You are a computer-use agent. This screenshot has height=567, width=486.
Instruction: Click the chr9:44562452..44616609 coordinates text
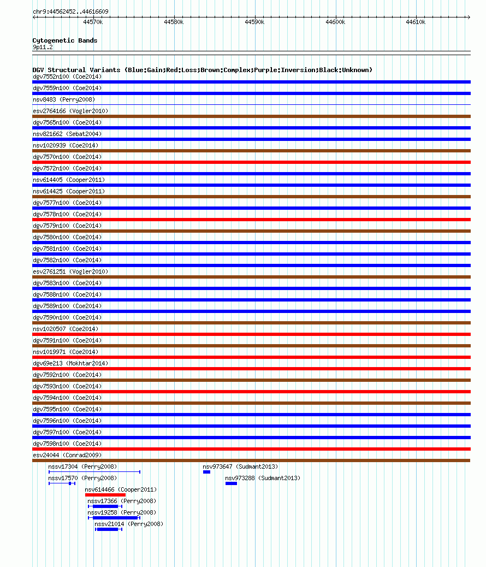(x=70, y=11)
